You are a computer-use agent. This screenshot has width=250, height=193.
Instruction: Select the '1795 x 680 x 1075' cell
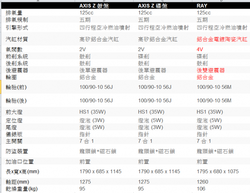[x=218, y=172]
